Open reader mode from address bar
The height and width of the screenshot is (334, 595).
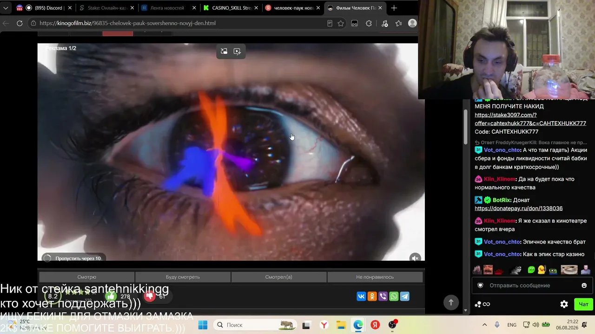330,23
